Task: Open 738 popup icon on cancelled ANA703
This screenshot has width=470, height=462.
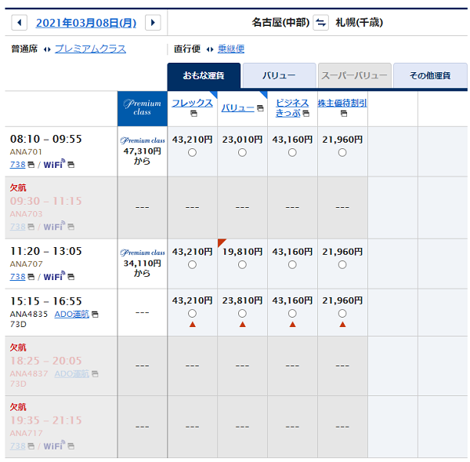Action: click(x=31, y=227)
